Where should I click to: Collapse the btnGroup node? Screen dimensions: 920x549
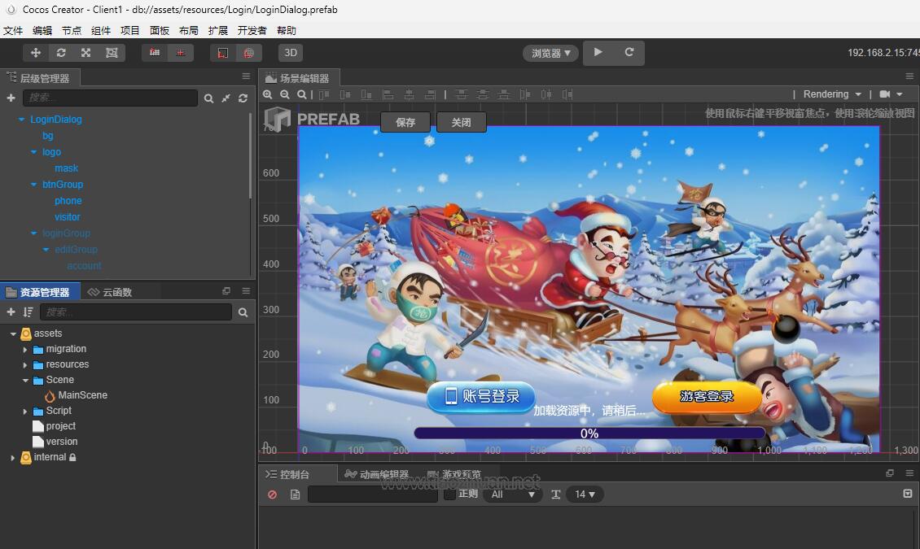[x=34, y=185]
